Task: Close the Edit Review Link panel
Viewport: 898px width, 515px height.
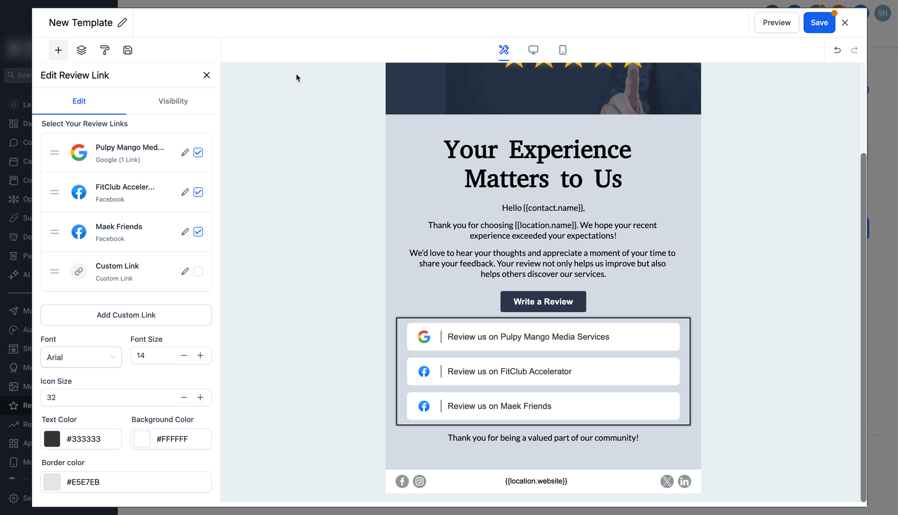Action: (x=207, y=75)
